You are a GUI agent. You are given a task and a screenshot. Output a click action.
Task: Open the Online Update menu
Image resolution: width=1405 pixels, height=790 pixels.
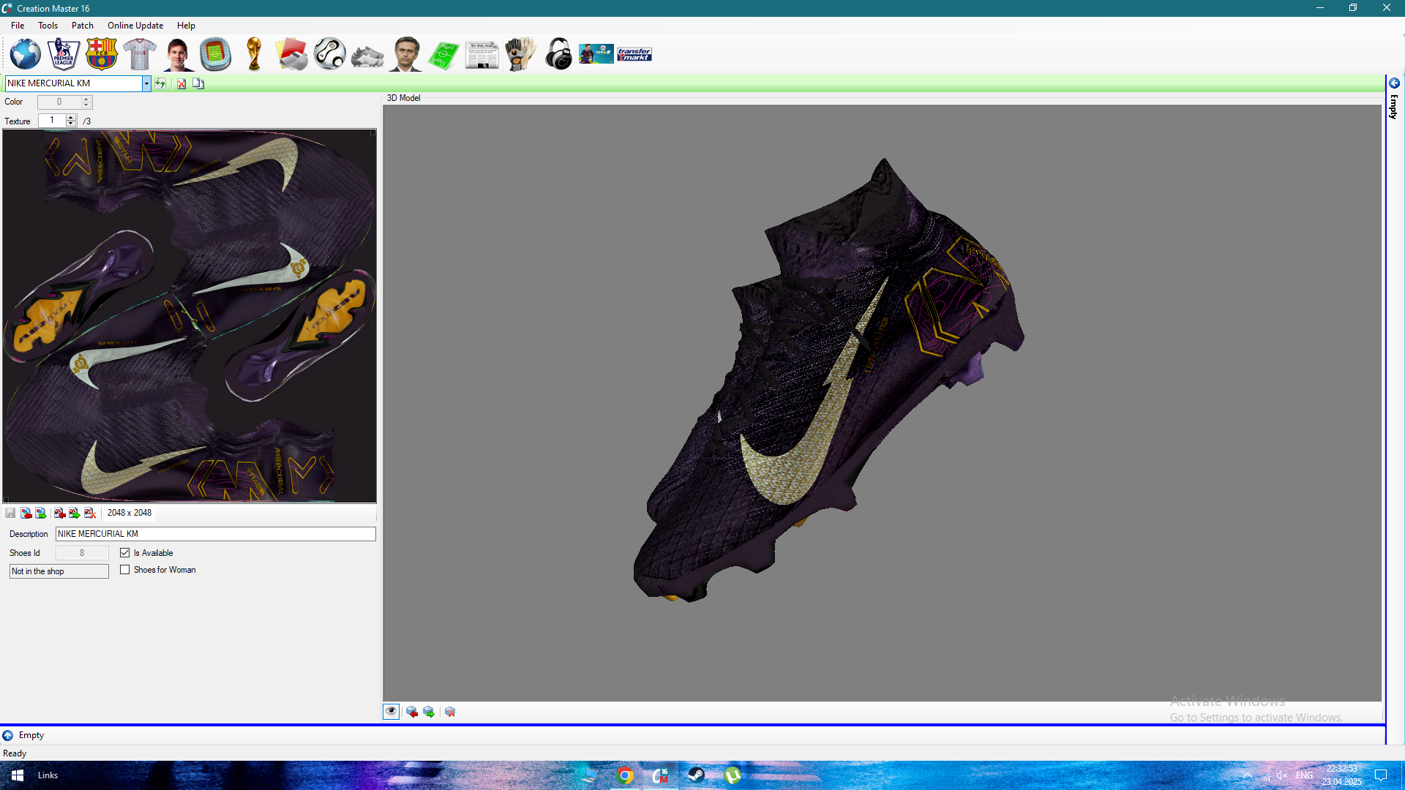pyautogui.click(x=135, y=26)
